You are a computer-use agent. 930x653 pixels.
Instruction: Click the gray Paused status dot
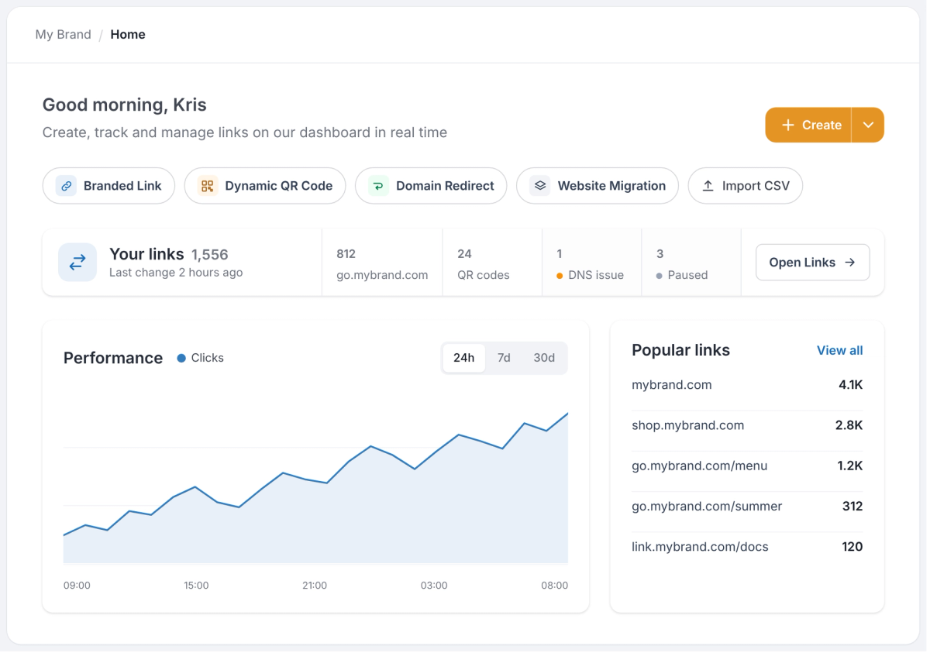click(659, 275)
